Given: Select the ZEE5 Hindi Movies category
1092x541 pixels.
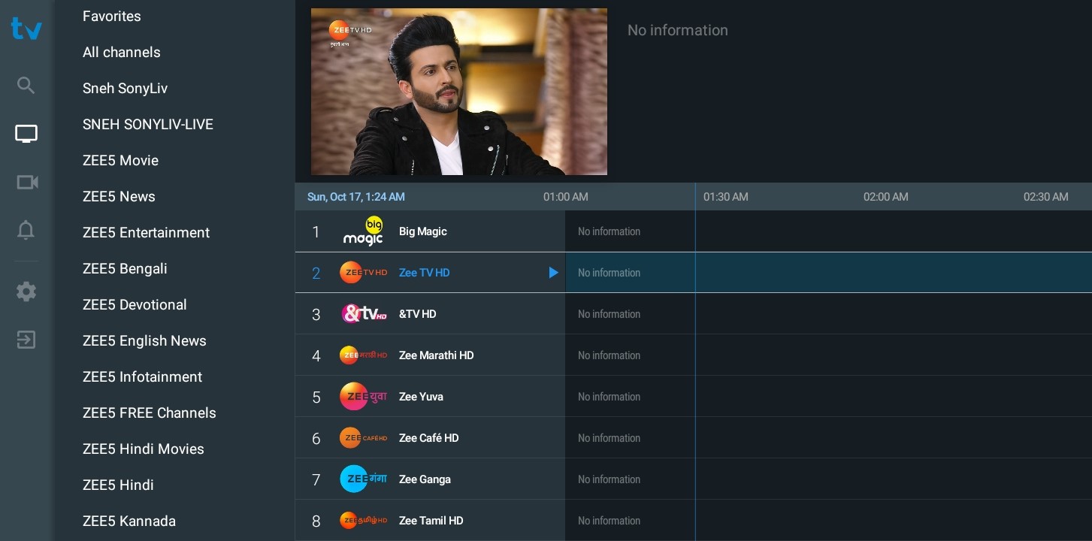Looking at the screenshot, I should [x=144, y=449].
